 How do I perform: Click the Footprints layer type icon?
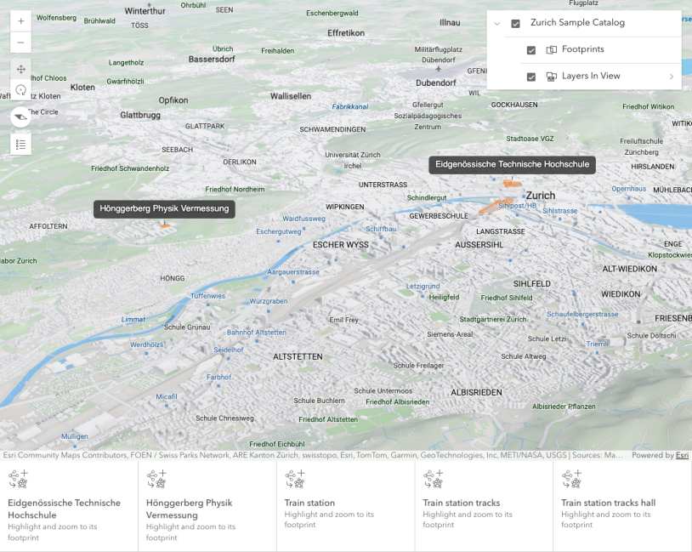tap(551, 50)
